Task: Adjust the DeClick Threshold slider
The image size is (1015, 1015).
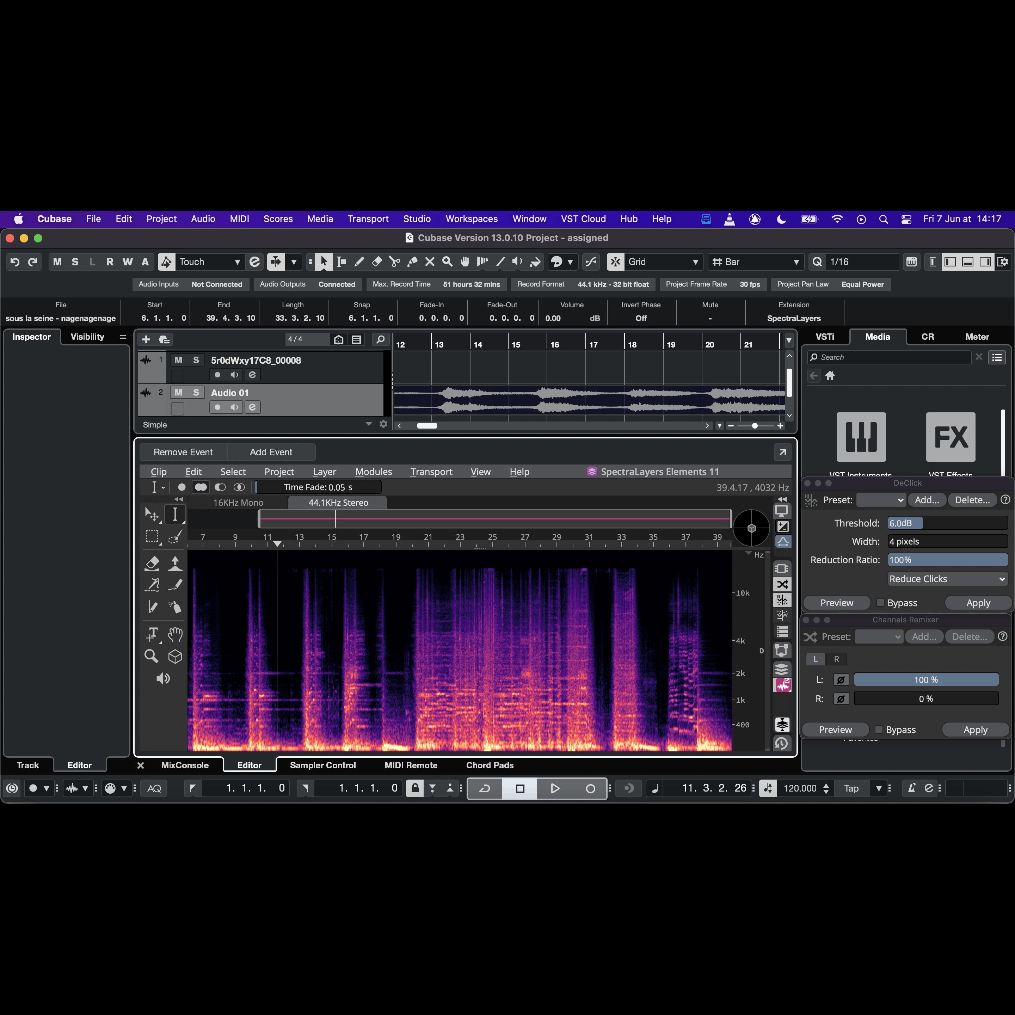Action: click(947, 523)
